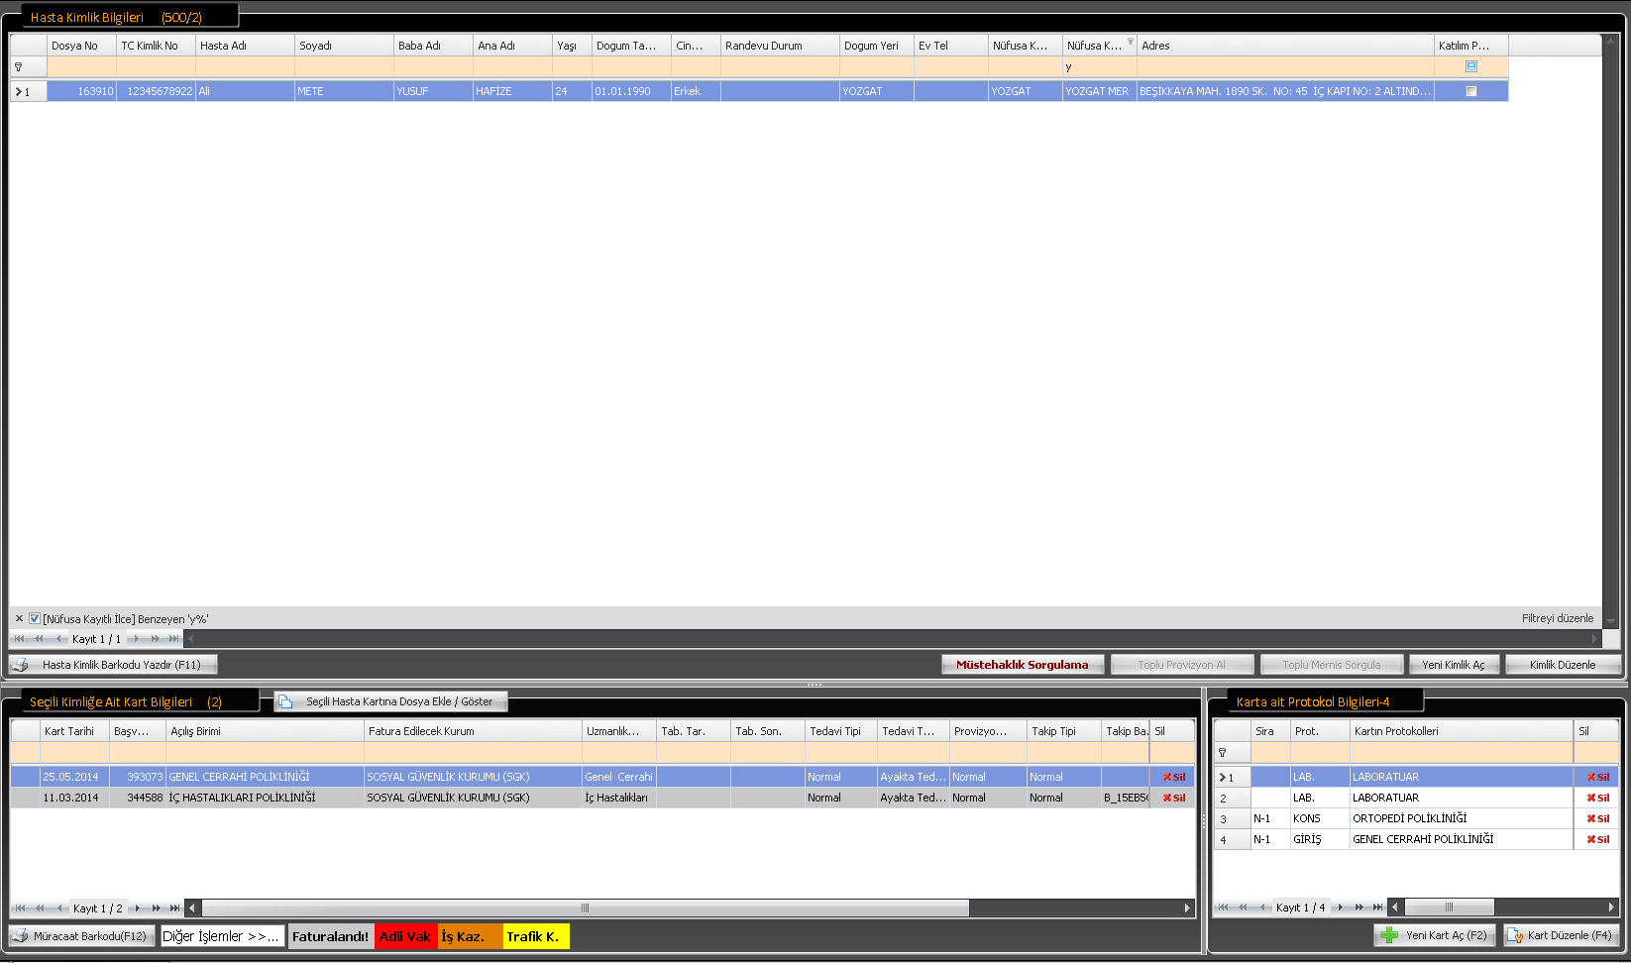
Task: Click filter row icon in protocol grid
Action: pyautogui.click(x=1223, y=753)
